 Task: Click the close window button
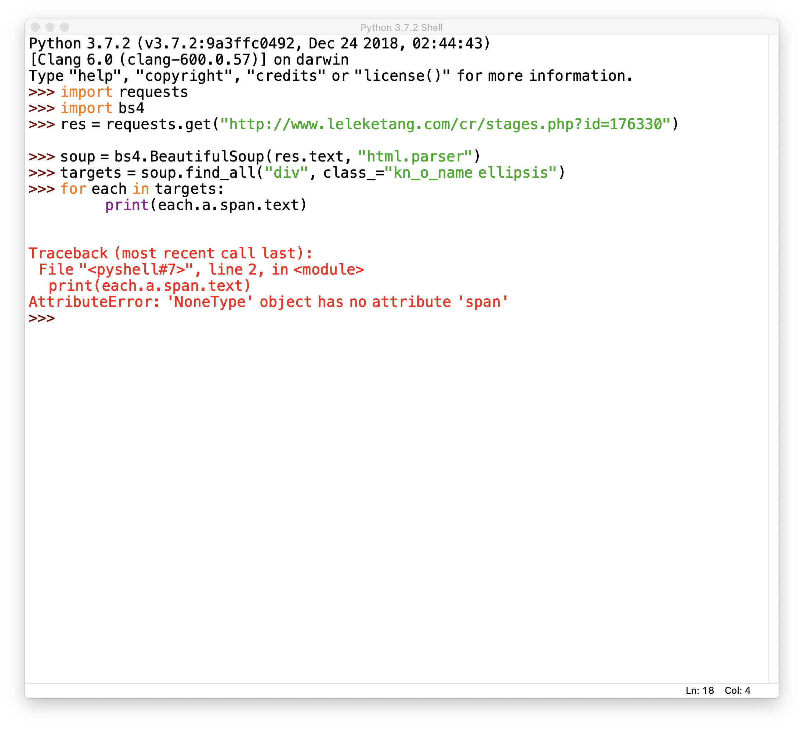[35, 27]
